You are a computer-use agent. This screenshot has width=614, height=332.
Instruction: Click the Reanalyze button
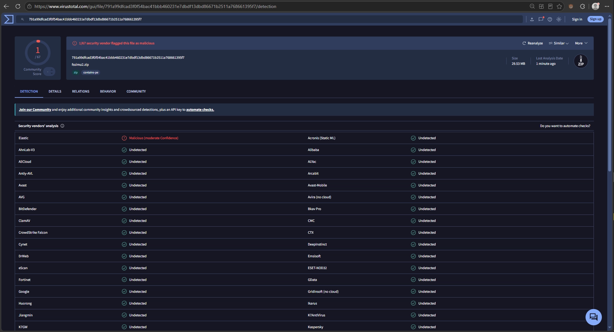(x=532, y=43)
